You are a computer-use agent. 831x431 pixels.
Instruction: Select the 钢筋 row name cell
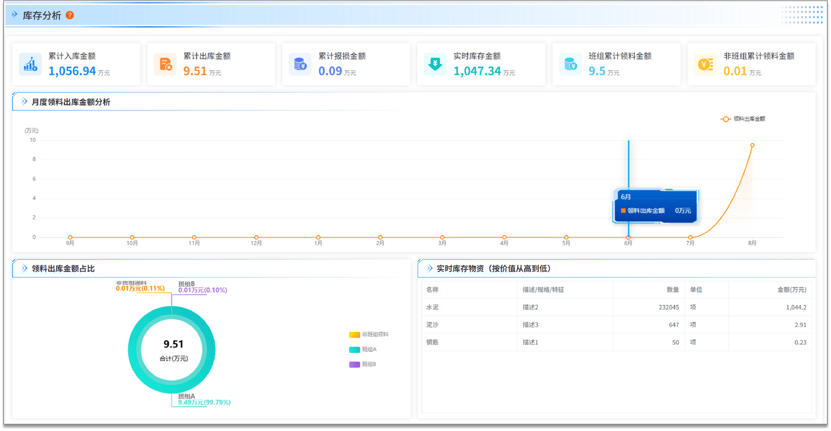(x=470, y=342)
